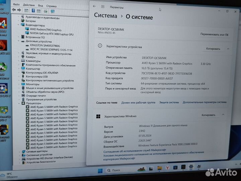Select AMD Radeon(TM) Graphics adapter
Screen dimensions: 241x181
click(x=46, y=29)
